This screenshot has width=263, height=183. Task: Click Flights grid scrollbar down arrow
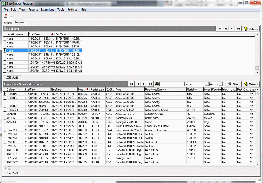[x=257, y=164]
